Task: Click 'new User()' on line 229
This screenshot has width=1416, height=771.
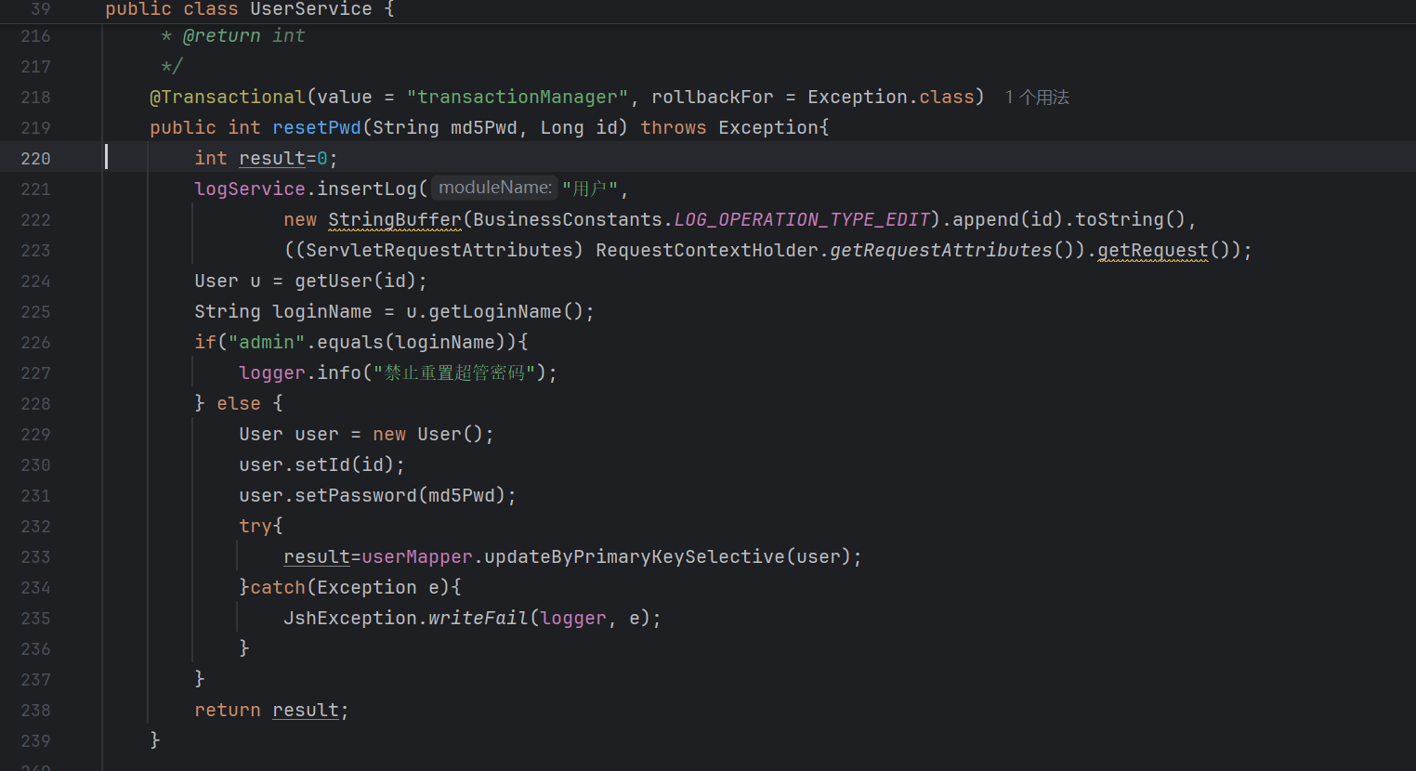Action: 428,434
